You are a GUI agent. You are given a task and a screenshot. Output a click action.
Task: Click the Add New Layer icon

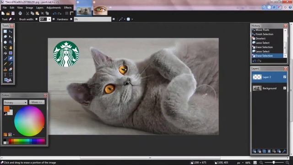tap(255, 151)
